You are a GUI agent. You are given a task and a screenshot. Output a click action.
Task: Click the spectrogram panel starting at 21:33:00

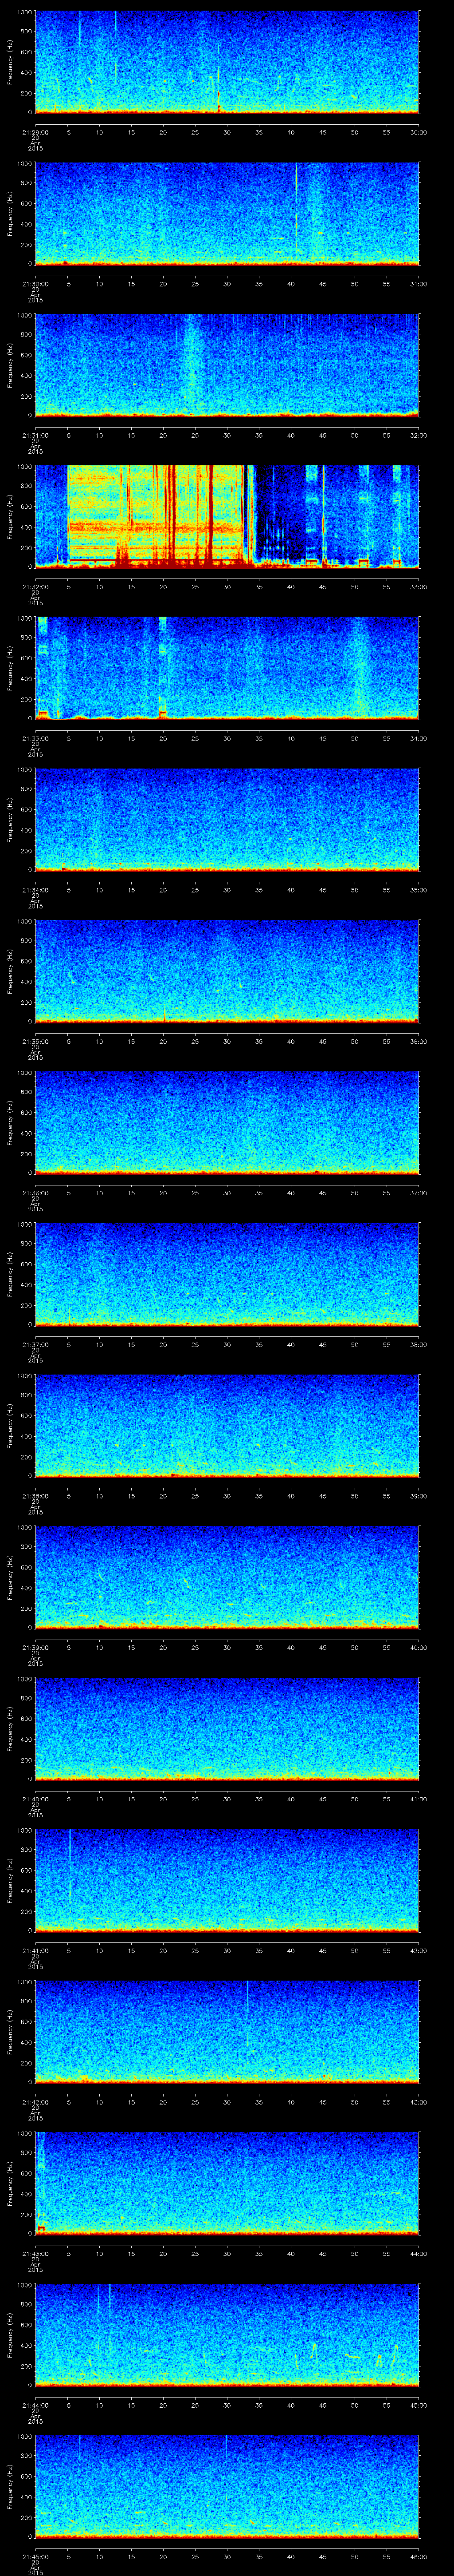227,668
